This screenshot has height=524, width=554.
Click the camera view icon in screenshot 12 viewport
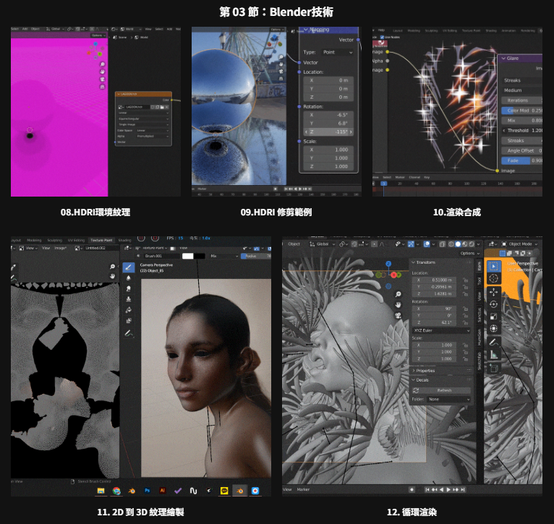click(x=399, y=315)
